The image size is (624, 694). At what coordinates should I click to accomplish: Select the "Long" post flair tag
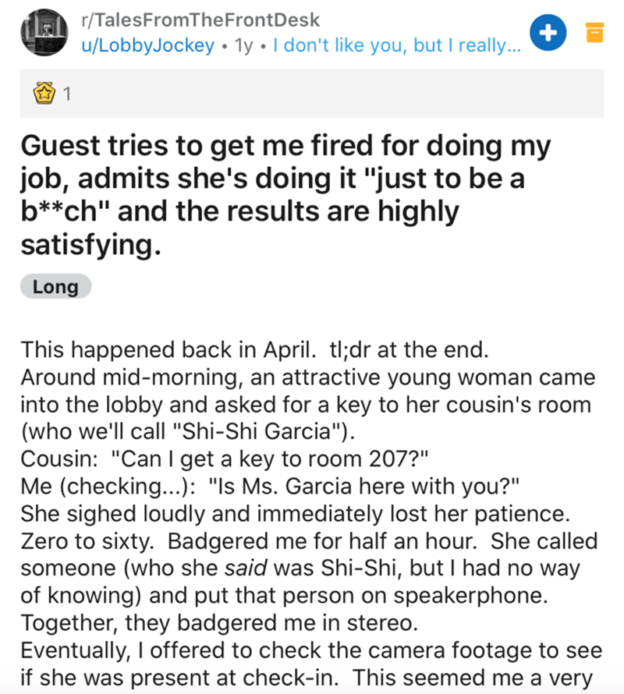click(55, 287)
